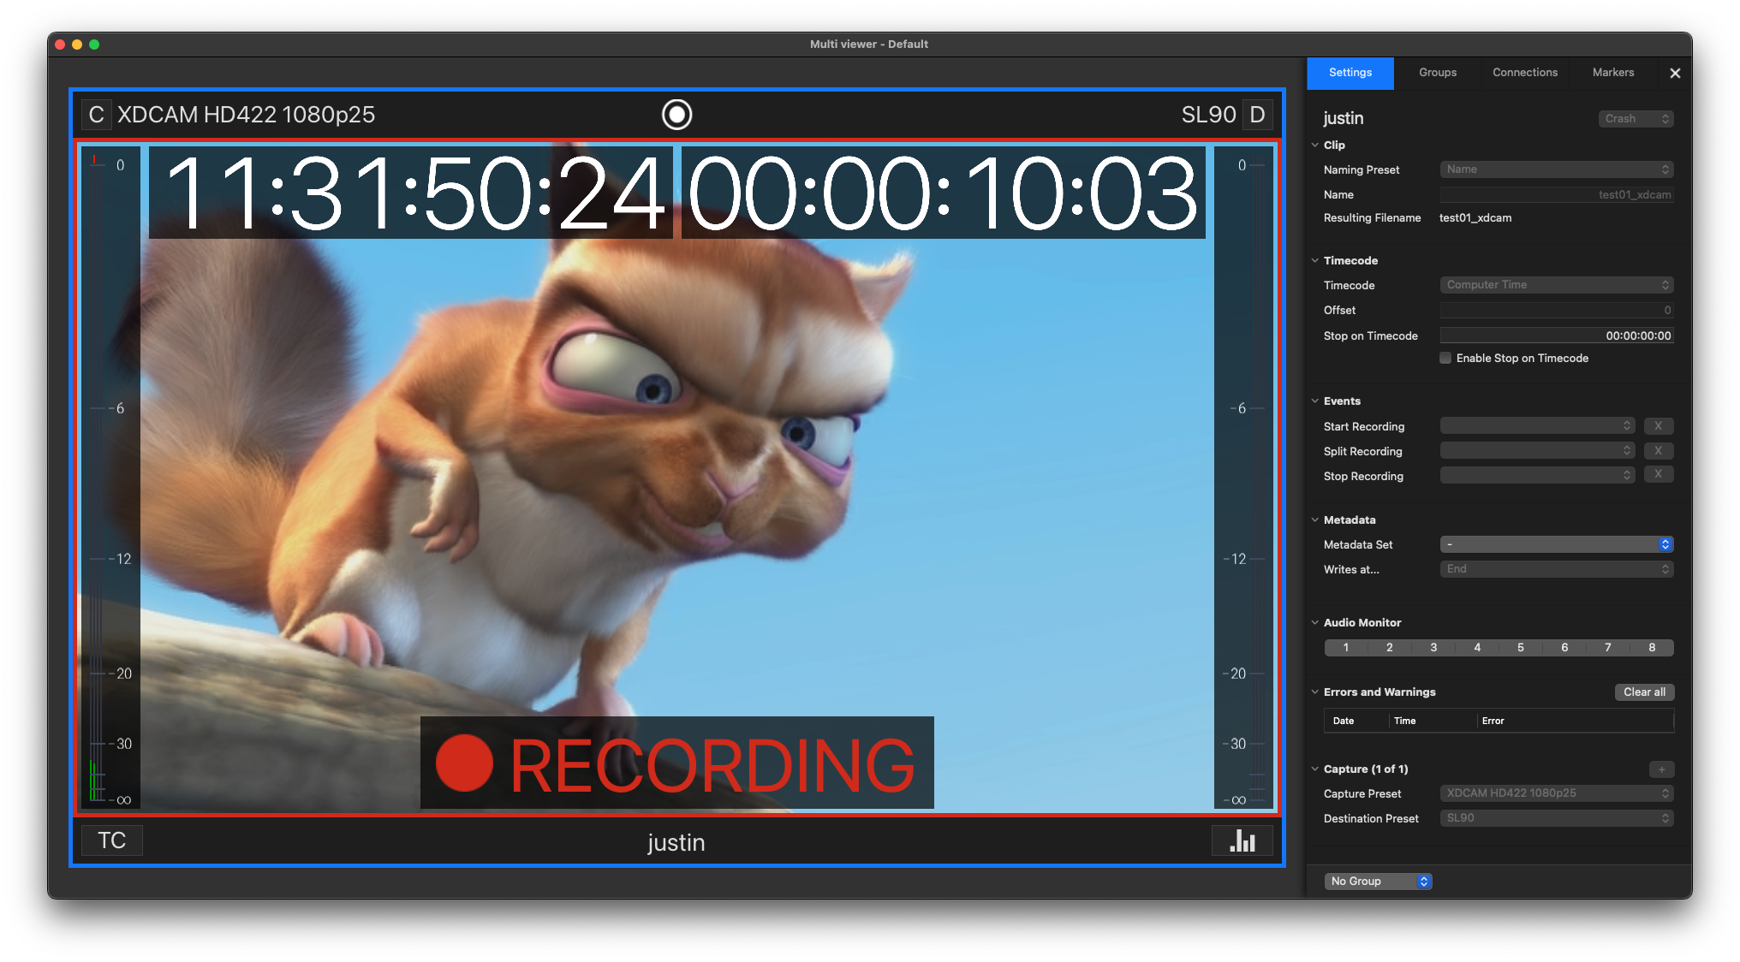Click the video preview thumbnail
This screenshot has height=962, width=1740.
676,479
